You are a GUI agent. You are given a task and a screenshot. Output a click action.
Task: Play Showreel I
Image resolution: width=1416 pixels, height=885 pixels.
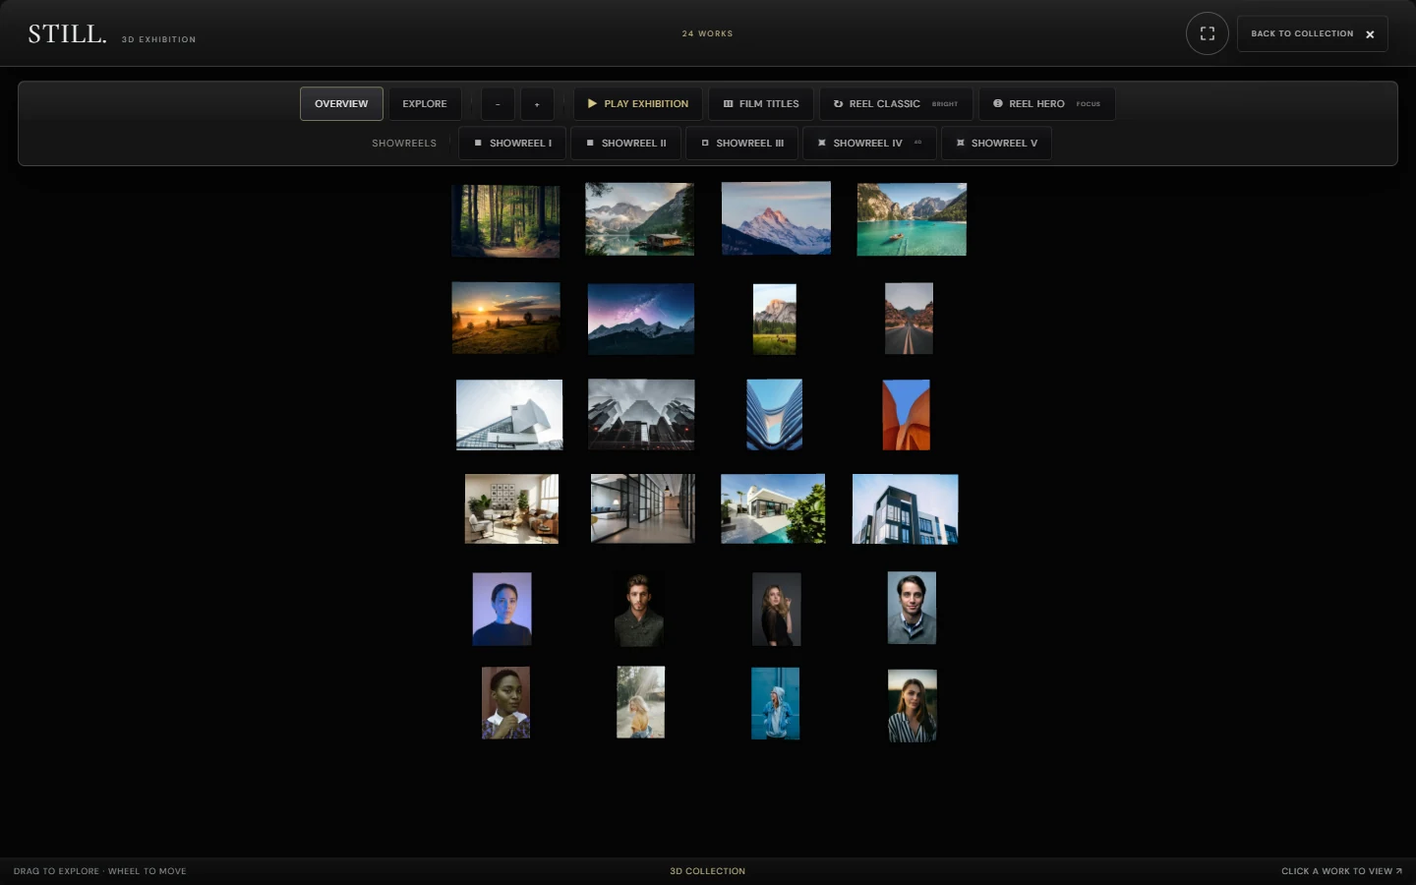pos(512,143)
